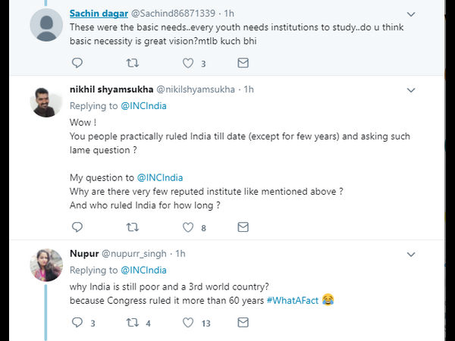The image size is (455, 341).
Task: Retweet Sachin dagar's tweet
Action: pos(132,63)
